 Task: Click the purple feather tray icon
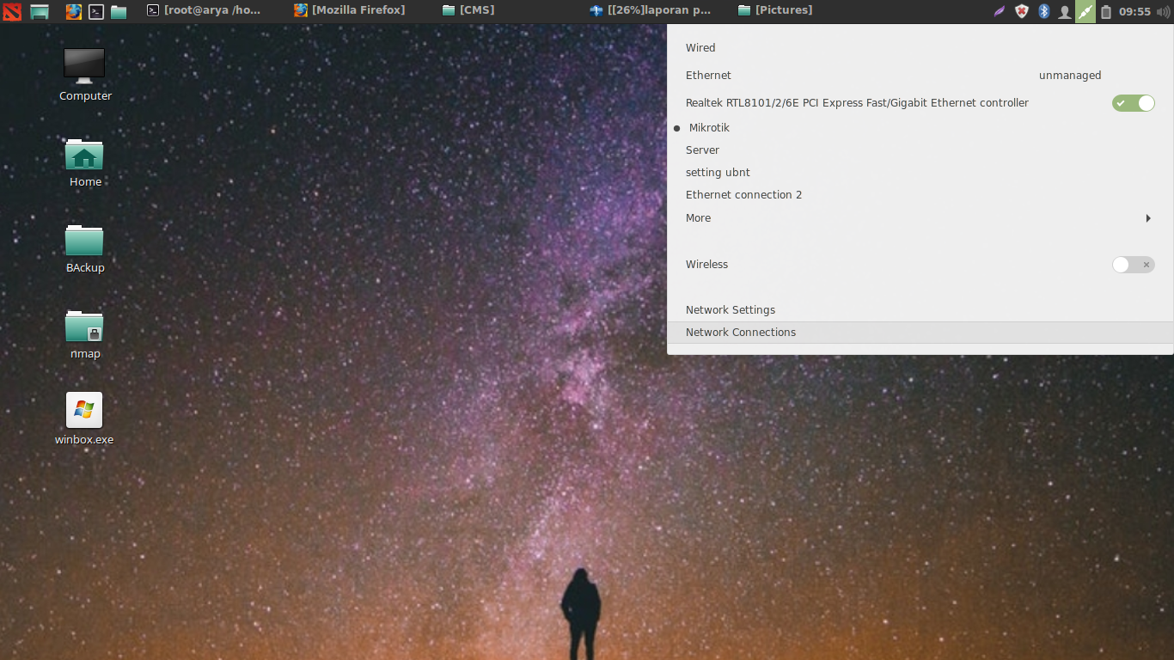pyautogui.click(x=999, y=11)
